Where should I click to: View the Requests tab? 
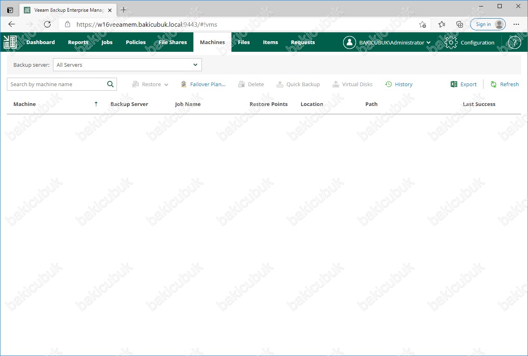click(x=303, y=42)
